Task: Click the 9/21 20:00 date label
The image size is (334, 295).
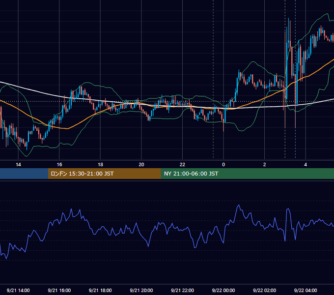Action: pyautogui.click(x=141, y=290)
